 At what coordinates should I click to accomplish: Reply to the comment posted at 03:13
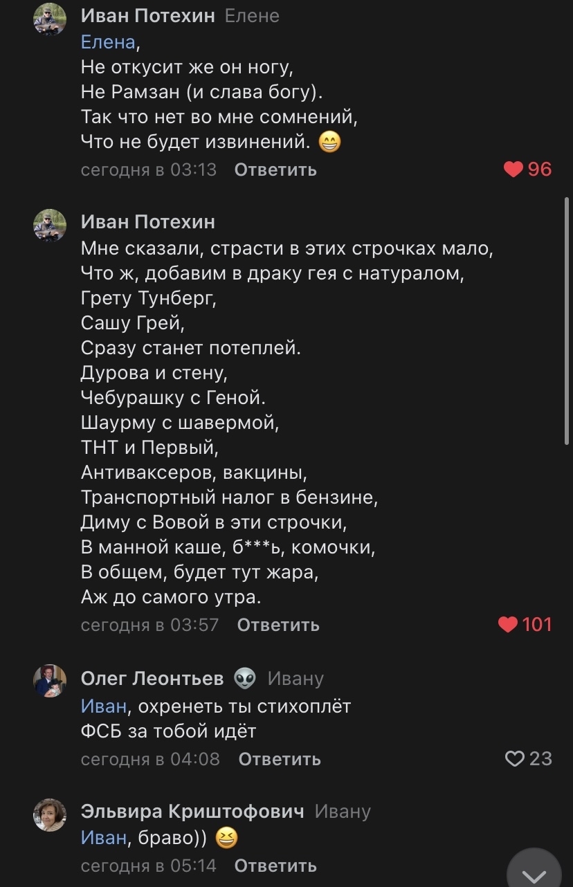[275, 170]
